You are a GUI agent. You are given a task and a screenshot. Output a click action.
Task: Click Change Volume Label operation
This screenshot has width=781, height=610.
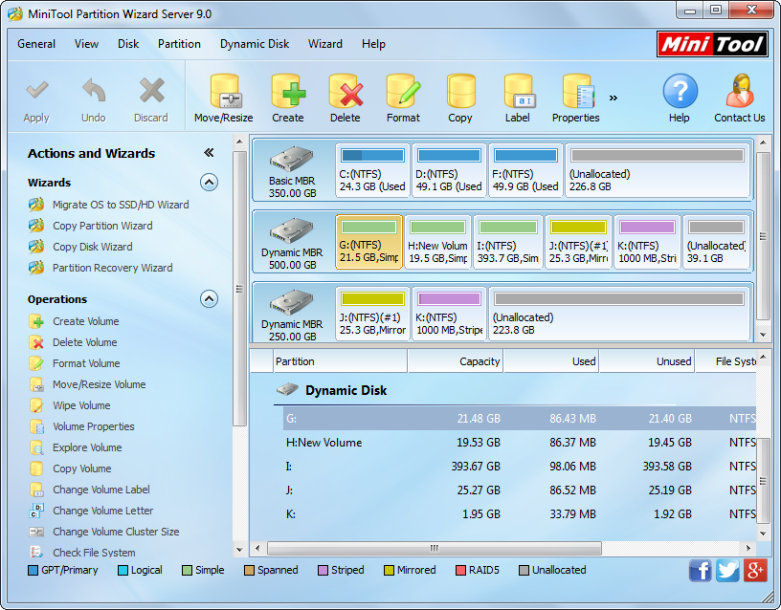101,490
